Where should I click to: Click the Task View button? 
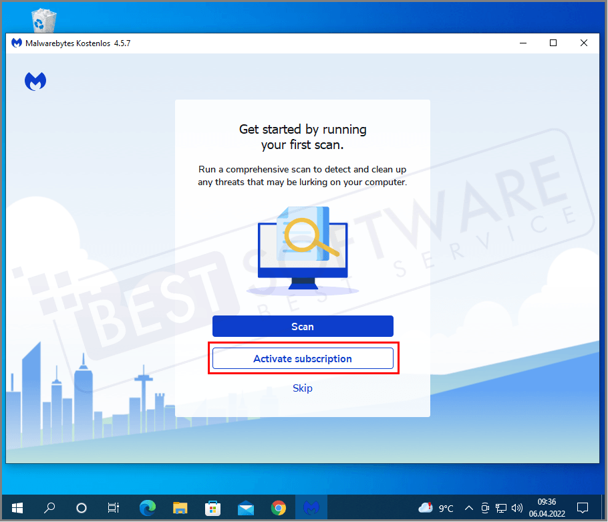(x=114, y=508)
